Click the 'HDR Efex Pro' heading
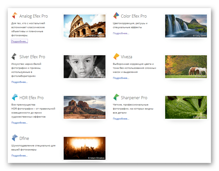The height and width of the screenshot is (171, 219). tap(31, 98)
